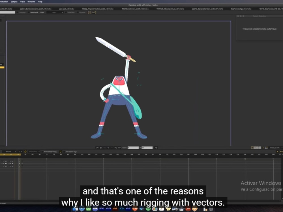Viewport: 283px width, 212px height.
Task: Open the Onion Skins dropdown
Action: point(34,152)
